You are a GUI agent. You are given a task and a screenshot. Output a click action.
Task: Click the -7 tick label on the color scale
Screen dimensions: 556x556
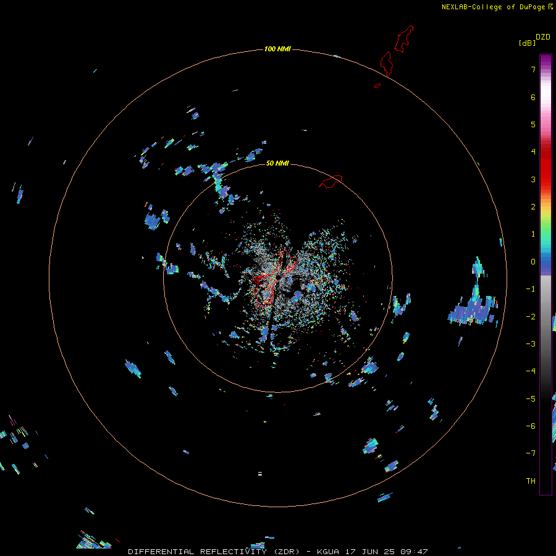[531, 453]
